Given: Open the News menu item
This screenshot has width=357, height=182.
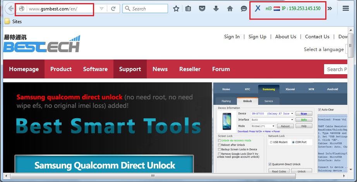Looking at the screenshot, I should coord(160,69).
